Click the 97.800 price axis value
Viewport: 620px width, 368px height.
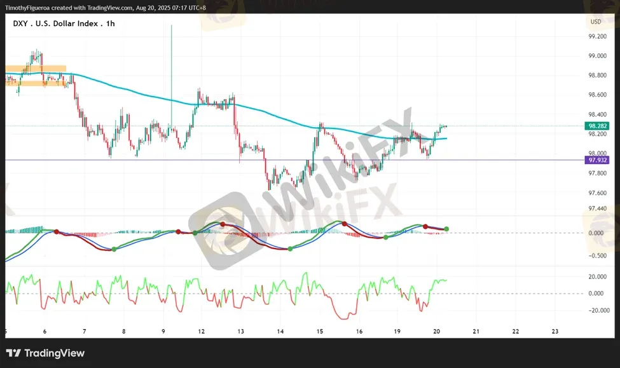pos(597,173)
